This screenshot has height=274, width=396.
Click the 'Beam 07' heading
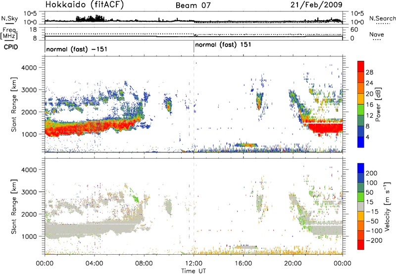point(193,5)
